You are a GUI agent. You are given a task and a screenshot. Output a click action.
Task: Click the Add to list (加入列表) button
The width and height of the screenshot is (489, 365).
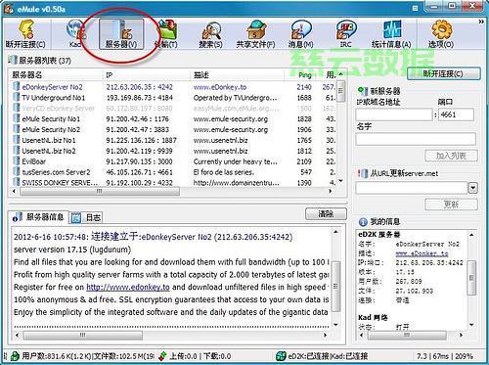(x=451, y=156)
